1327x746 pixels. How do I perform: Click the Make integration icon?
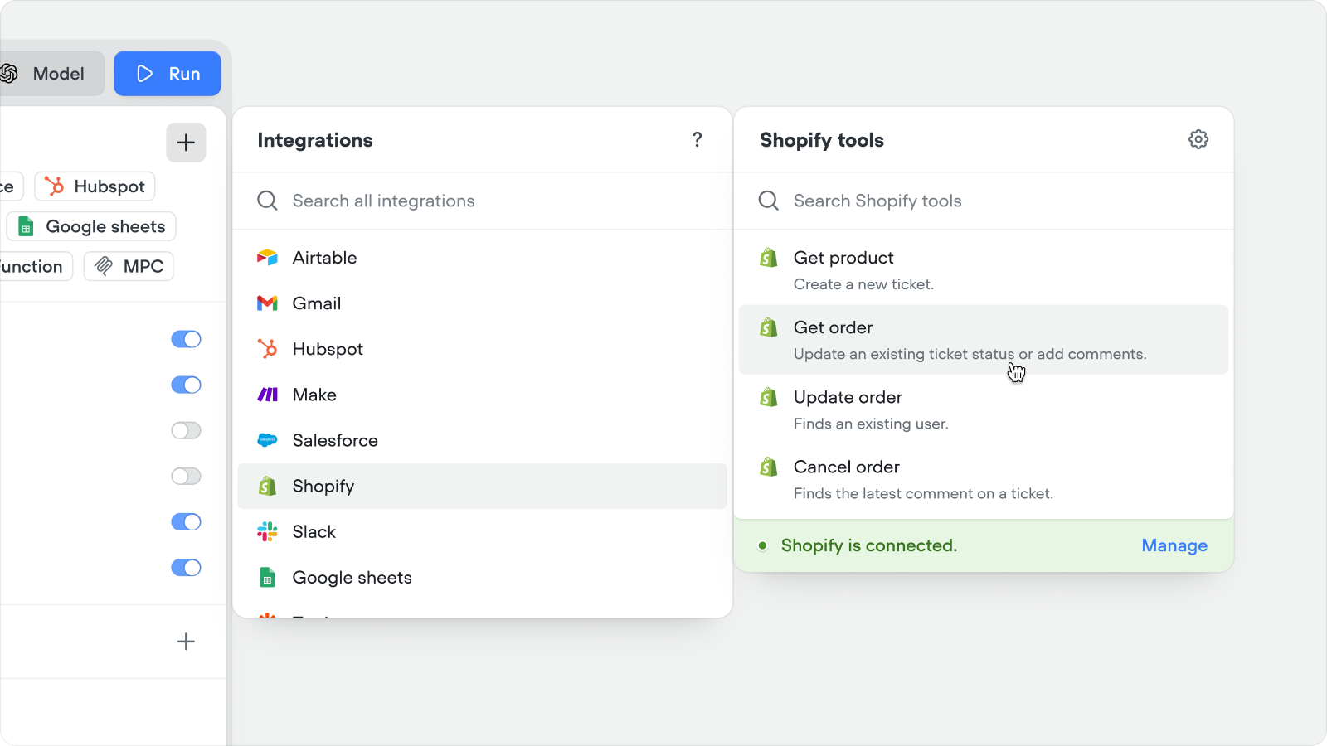pos(267,395)
